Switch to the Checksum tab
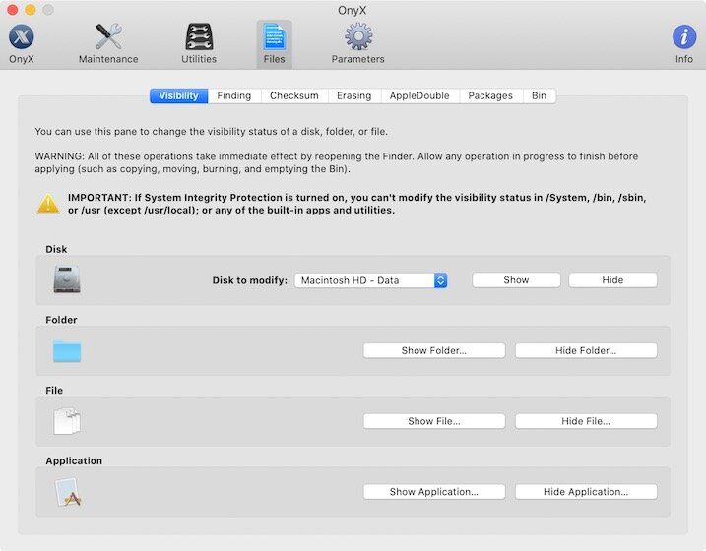The width and height of the screenshot is (706, 551). (x=294, y=96)
